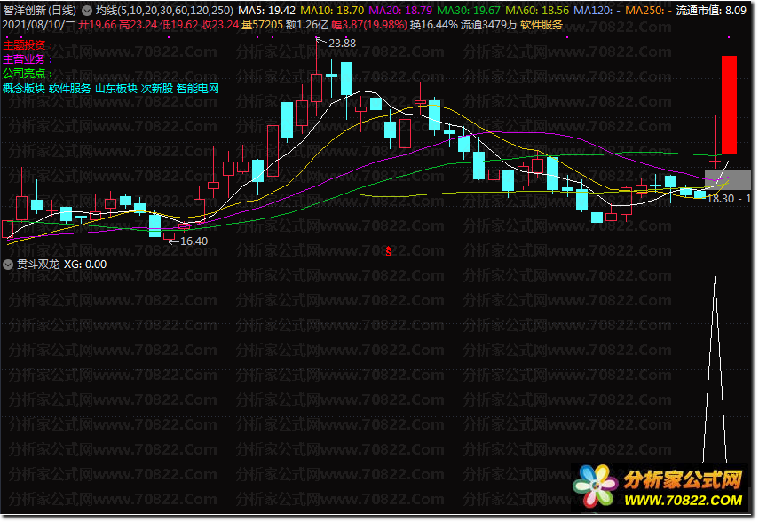This screenshot has height=522, width=759.
Task: Click the opening price 开19.66
Action: pyautogui.click(x=98, y=25)
